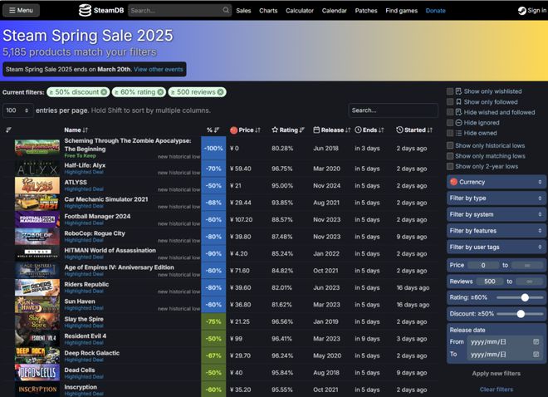Screen dimensions: 548x397
Task: Tick Hide wished and followed checkbox
Action: [x=450, y=112]
